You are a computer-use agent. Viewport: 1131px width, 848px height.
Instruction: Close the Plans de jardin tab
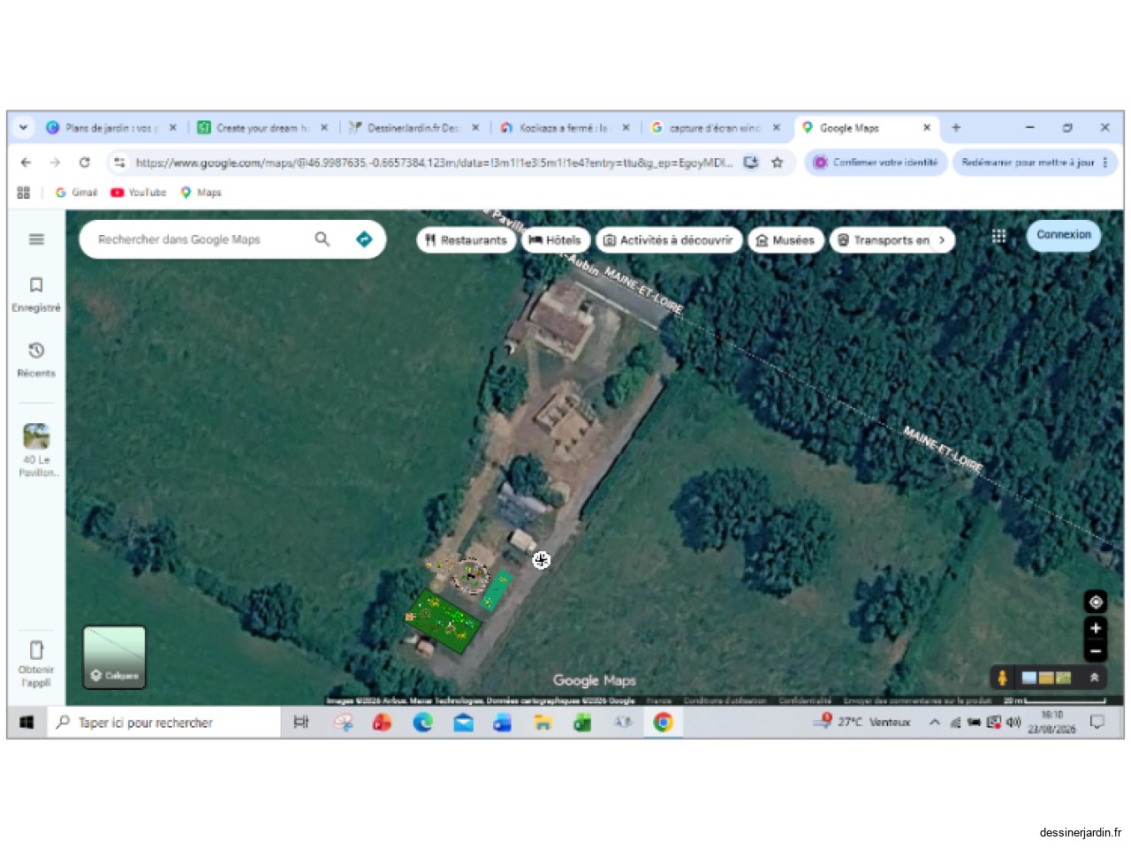tap(173, 128)
